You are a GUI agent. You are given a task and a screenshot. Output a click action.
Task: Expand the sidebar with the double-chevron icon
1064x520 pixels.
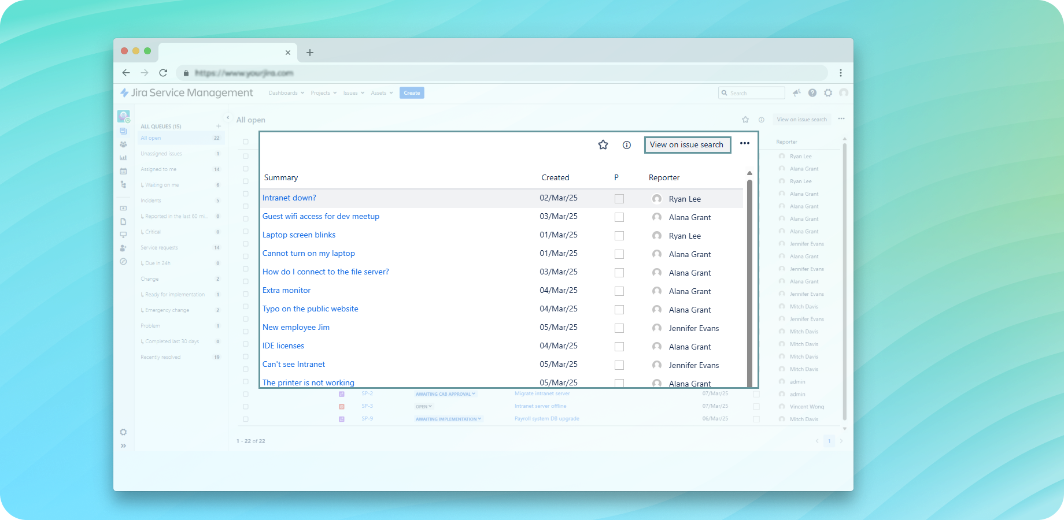(x=123, y=446)
